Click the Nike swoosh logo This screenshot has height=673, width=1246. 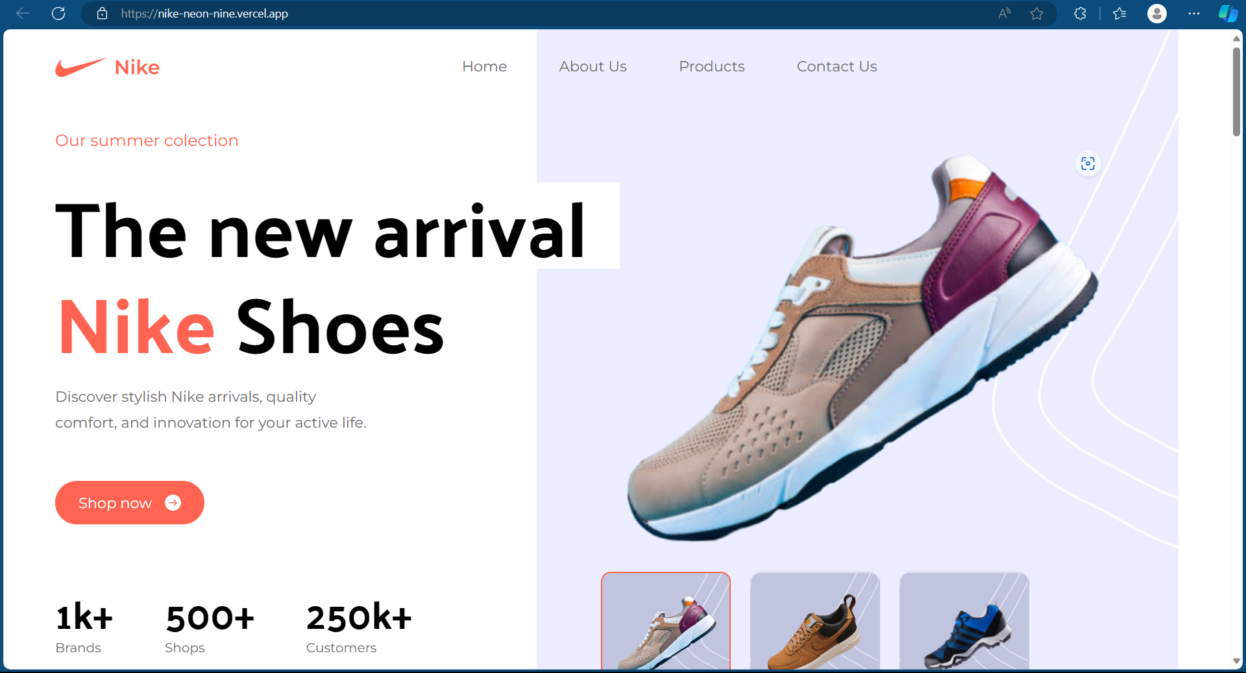(80, 67)
